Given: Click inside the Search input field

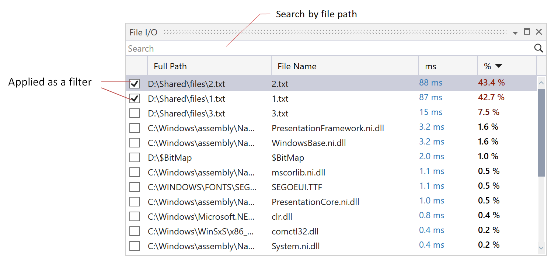Looking at the screenshot, I should [258, 48].
